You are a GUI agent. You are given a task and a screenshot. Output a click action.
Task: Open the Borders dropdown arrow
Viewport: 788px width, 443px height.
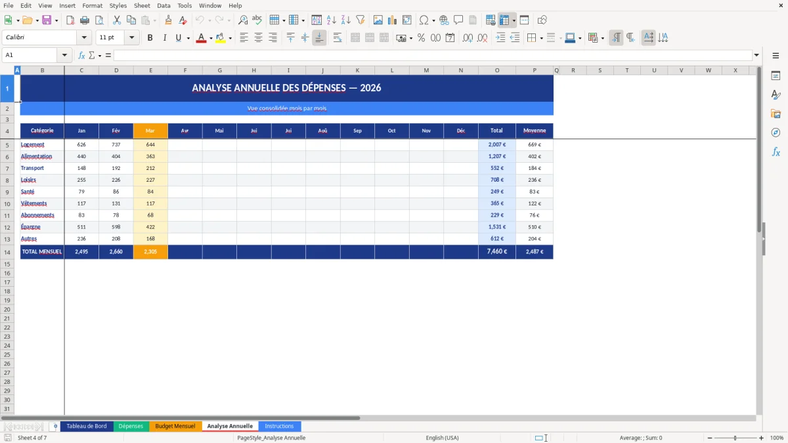pos(541,38)
